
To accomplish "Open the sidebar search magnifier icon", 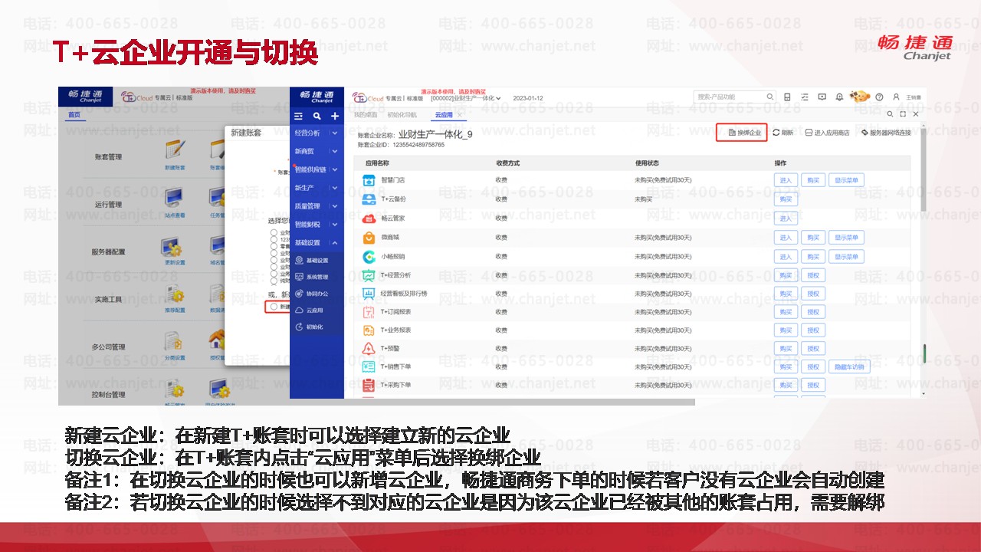I will [x=317, y=117].
